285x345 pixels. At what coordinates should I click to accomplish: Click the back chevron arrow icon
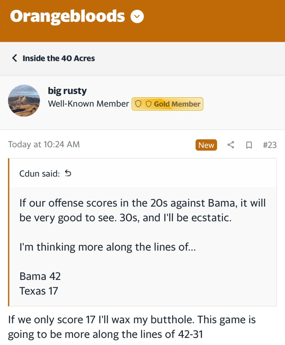(14, 58)
